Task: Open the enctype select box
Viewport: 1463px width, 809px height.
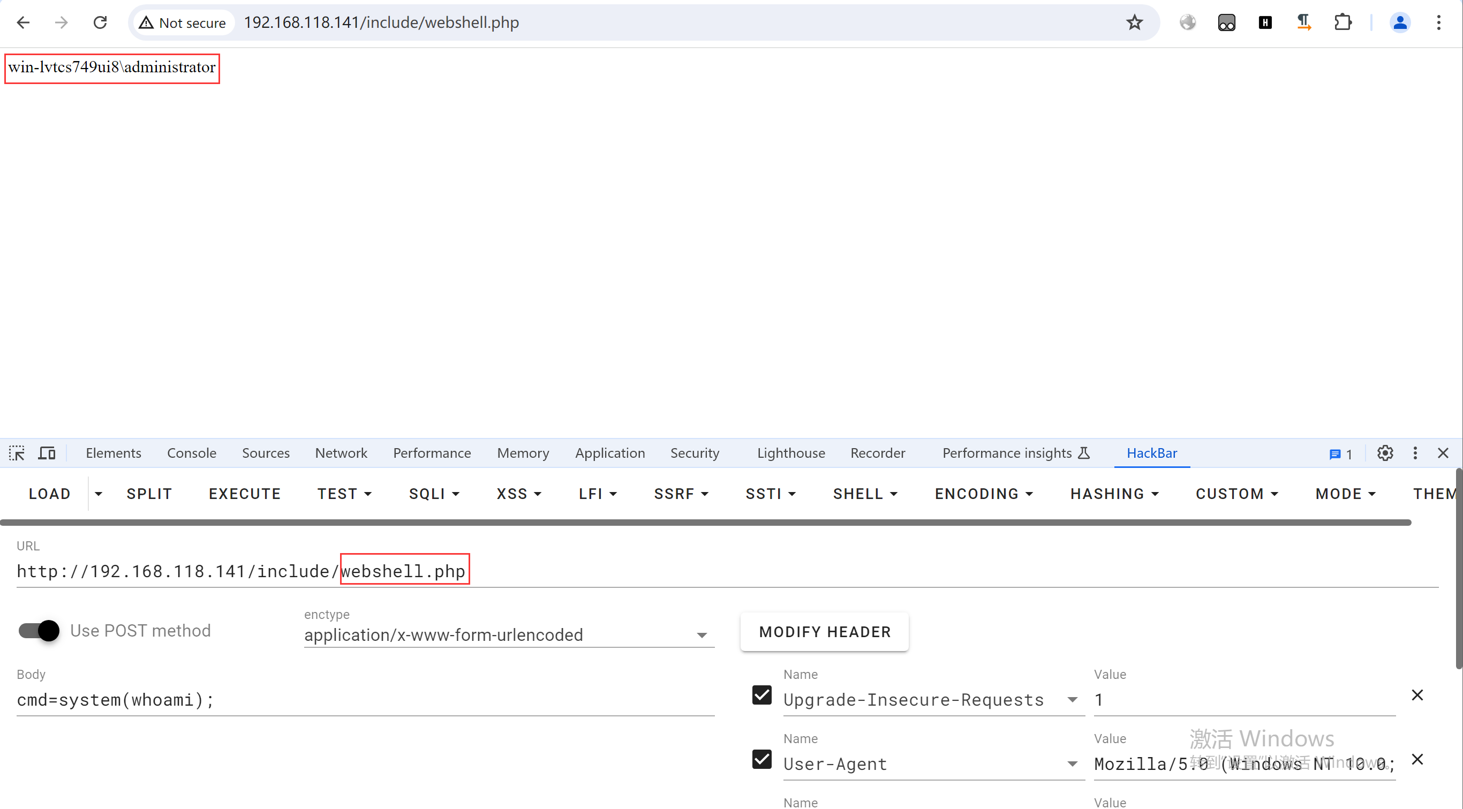Action: pyautogui.click(x=509, y=636)
